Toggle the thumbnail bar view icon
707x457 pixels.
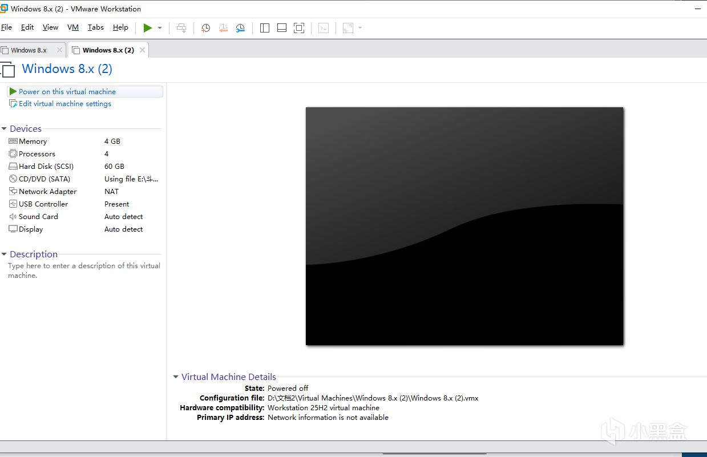282,28
